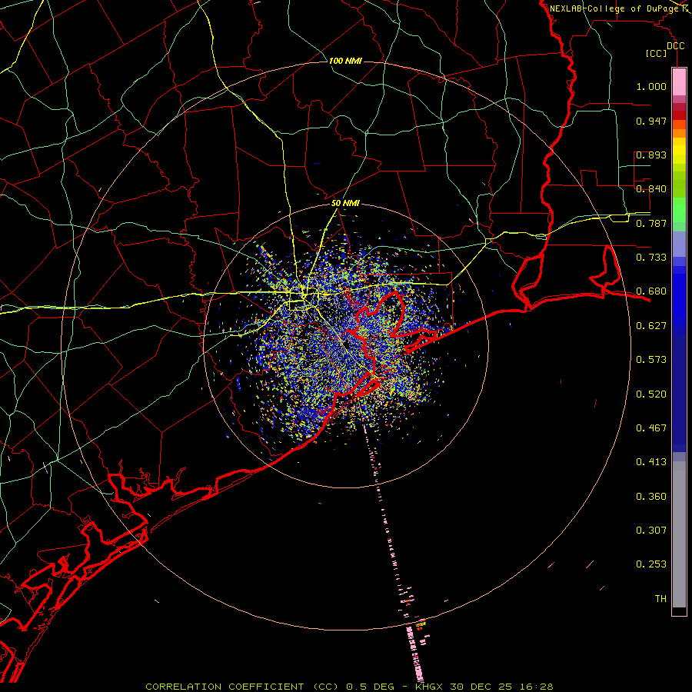Screen dimensions: 692x692
Task: Click the 0.893 legend value
Action: coord(651,155)
